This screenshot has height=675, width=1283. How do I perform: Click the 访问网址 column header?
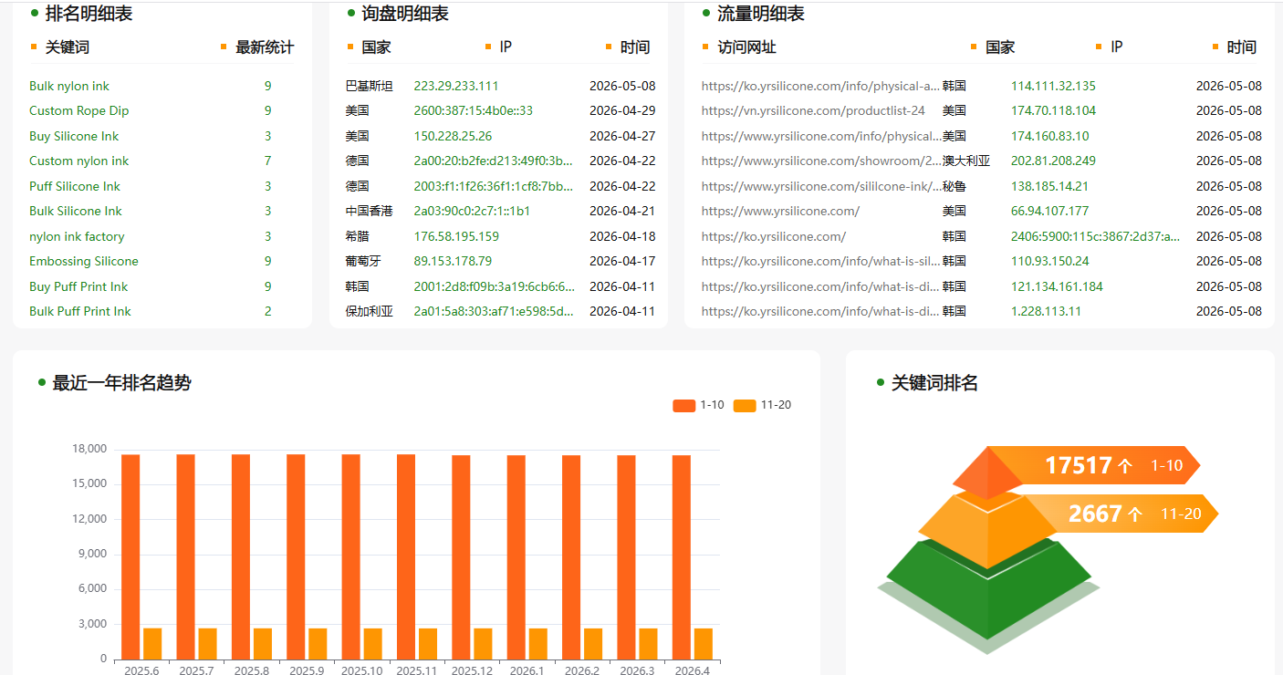pos(746,47)
